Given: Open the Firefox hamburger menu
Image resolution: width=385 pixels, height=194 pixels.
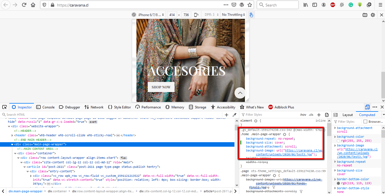Looking at the screenshot, I should [380, 5].
